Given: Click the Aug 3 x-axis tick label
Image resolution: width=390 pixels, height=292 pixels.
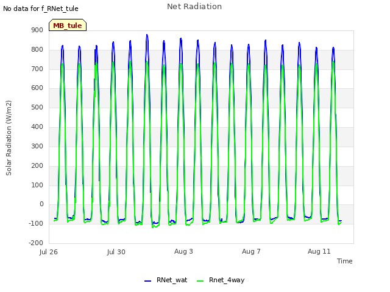Looking at the screenshot, I should click(x=183, y=251).
